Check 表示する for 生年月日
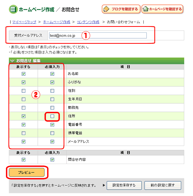 (24, 99)
